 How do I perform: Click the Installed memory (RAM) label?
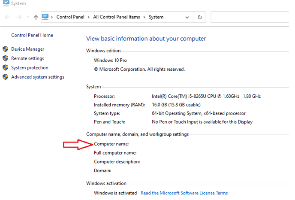tap(120, 105)
